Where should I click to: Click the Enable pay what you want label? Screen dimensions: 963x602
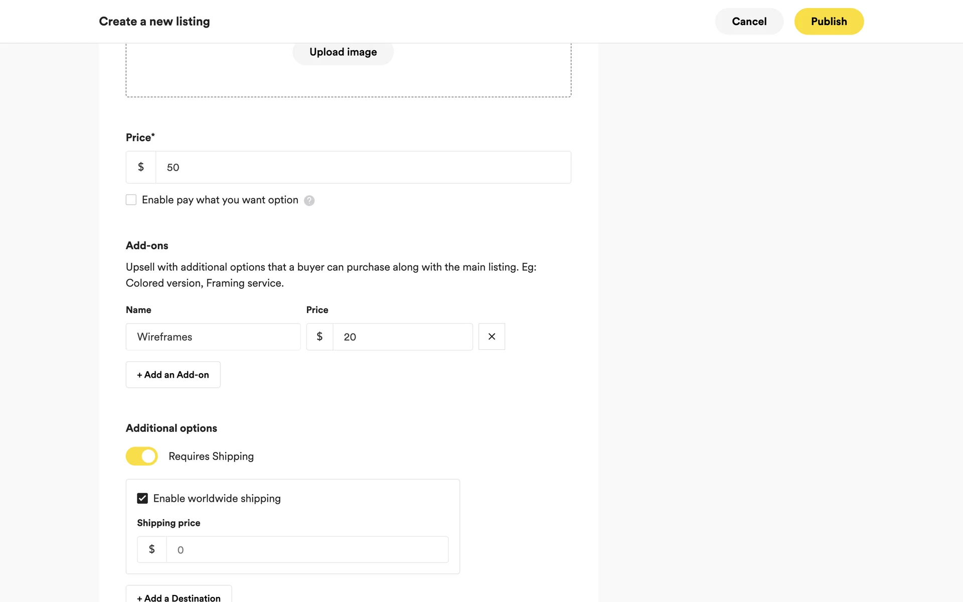(220, 200)
